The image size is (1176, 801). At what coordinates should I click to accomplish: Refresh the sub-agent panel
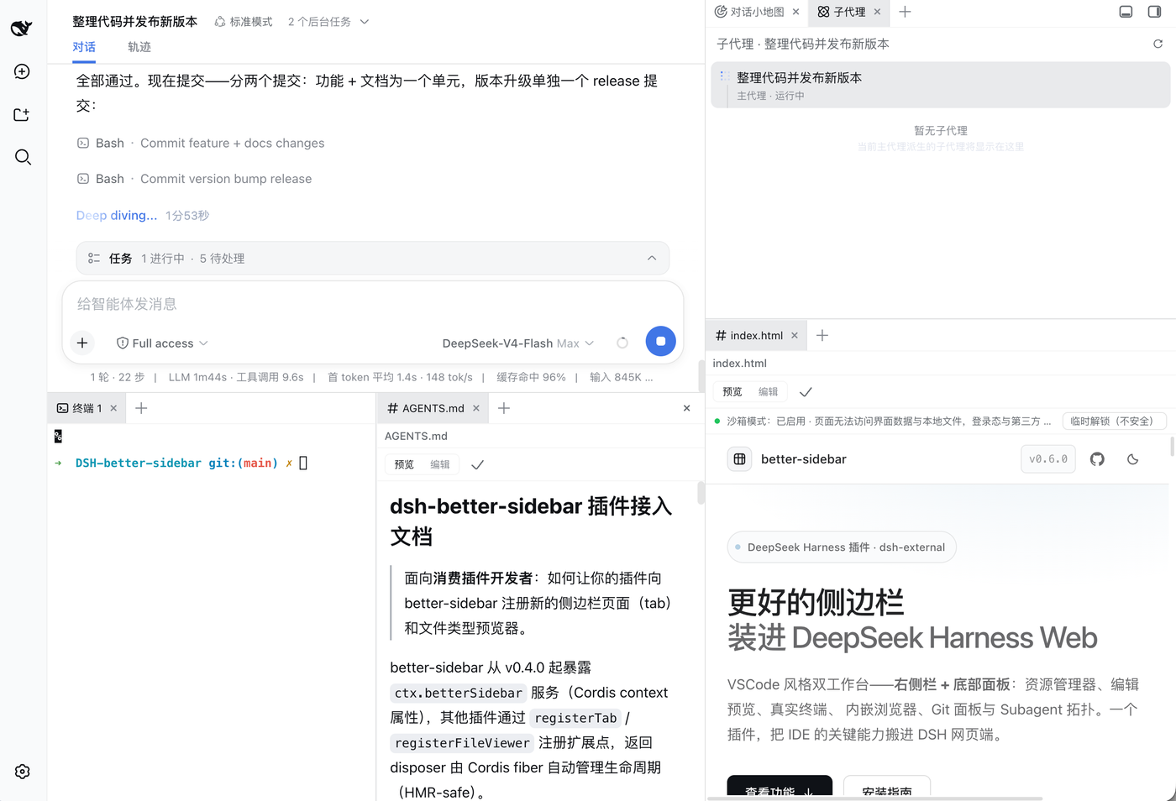coord(1158,44)
